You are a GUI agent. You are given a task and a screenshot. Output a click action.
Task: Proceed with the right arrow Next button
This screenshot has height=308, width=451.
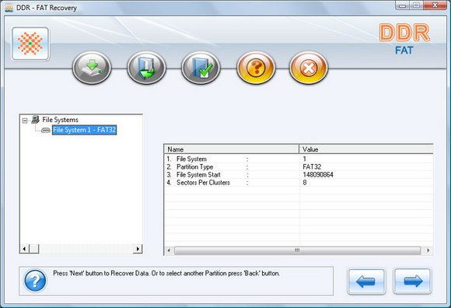click(x=412, y=282)
